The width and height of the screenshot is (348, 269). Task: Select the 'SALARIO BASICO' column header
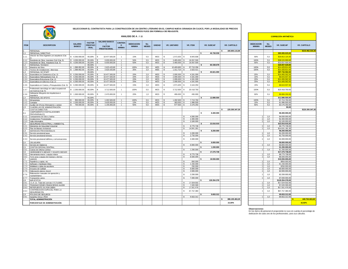[77, 45]
